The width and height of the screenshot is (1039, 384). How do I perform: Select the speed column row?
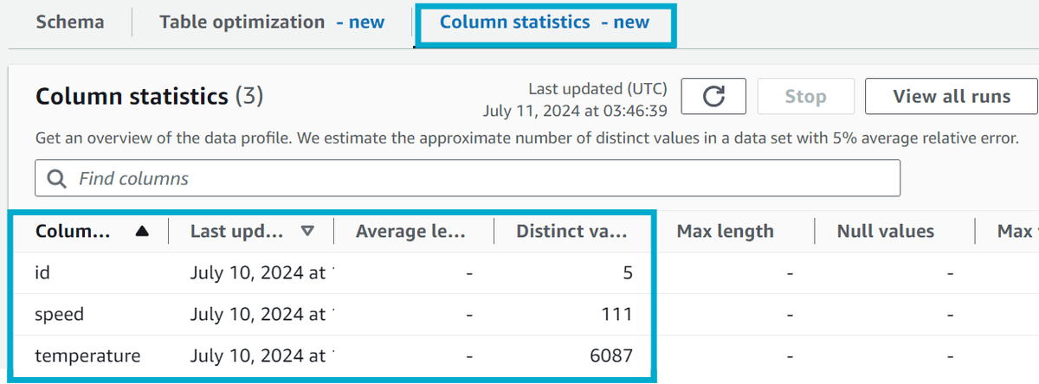point(59,315)
